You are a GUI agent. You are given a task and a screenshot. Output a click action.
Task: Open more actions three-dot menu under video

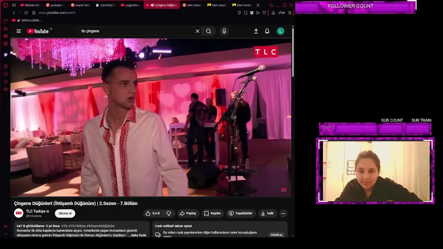(x=283, y=213)
